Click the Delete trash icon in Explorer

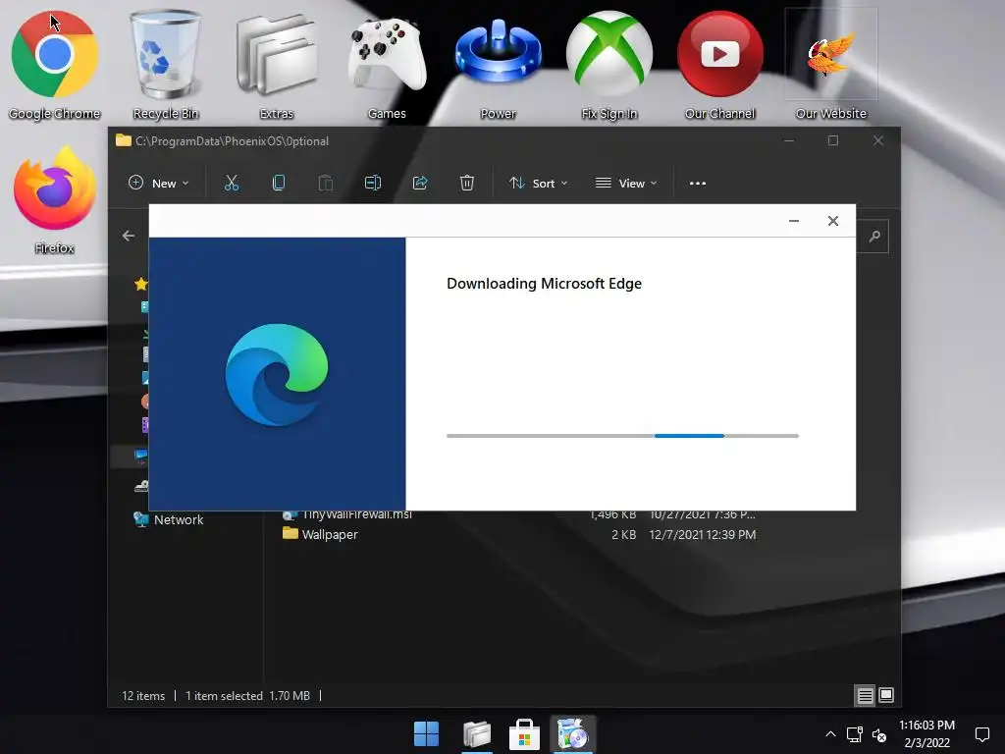pos(466,183)
